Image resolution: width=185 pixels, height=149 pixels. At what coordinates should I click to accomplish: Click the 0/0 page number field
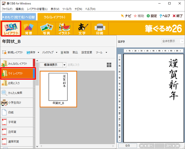tap(128, 146)
